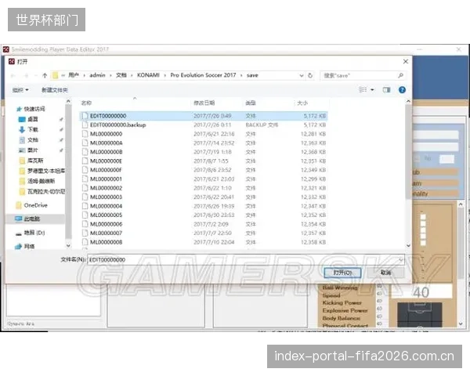
Task: Click the Open button in dialog
Action: (x=342, y=273)
